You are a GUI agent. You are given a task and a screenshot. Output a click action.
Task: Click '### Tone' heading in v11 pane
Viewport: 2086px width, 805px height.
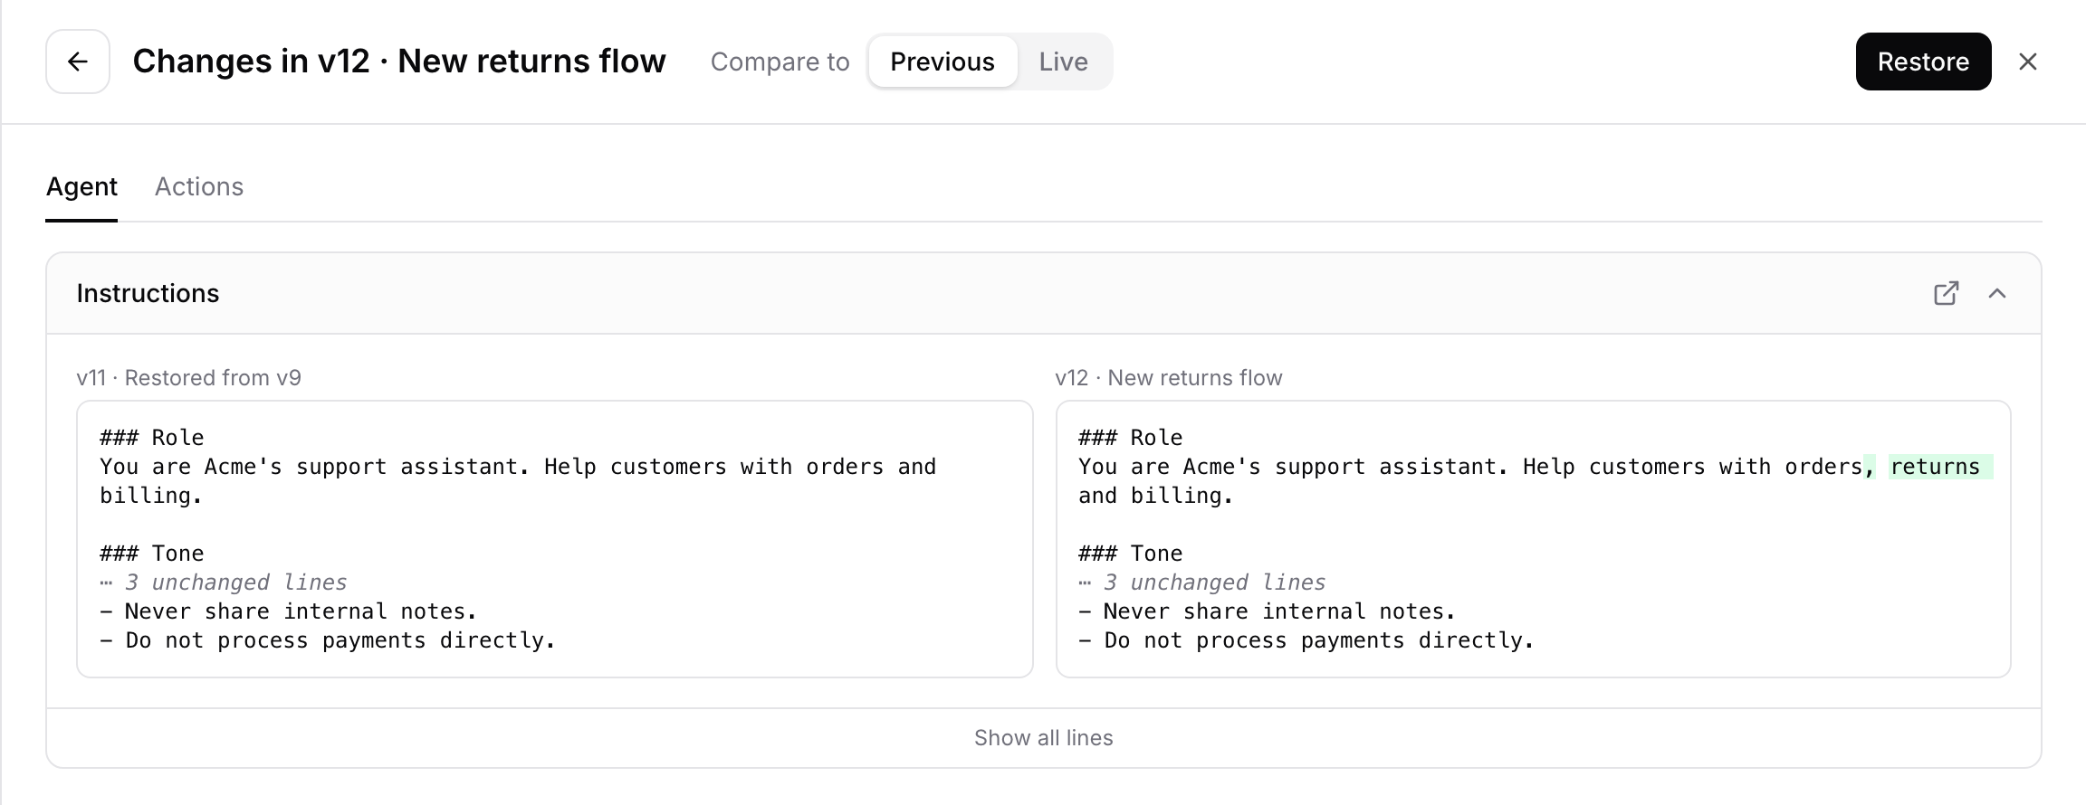point(152,554)
